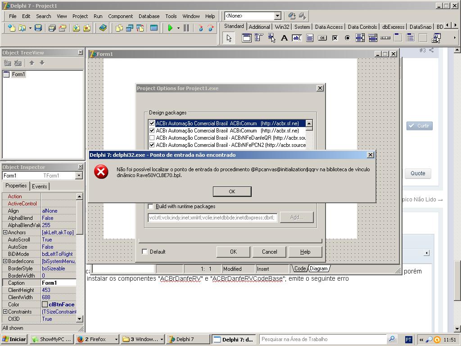Image resolution: width=461 pixels, height=346 pixels.
Task: Select the pointer tool in component palette
Action: point(229,38)
